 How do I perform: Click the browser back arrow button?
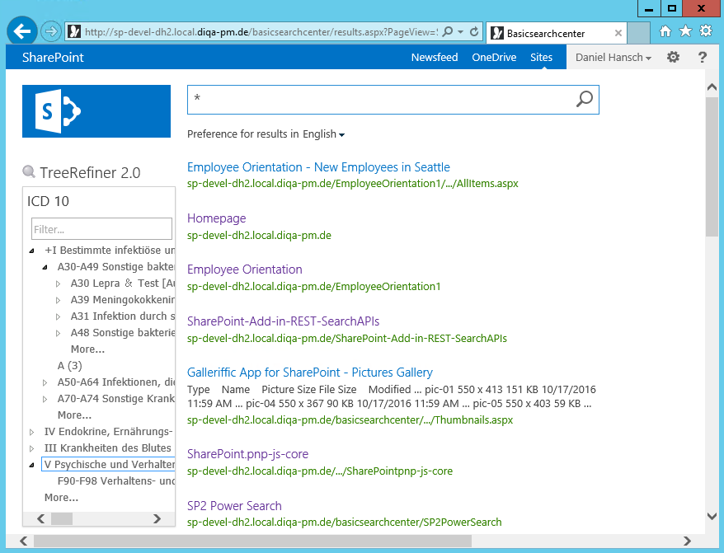23,32
